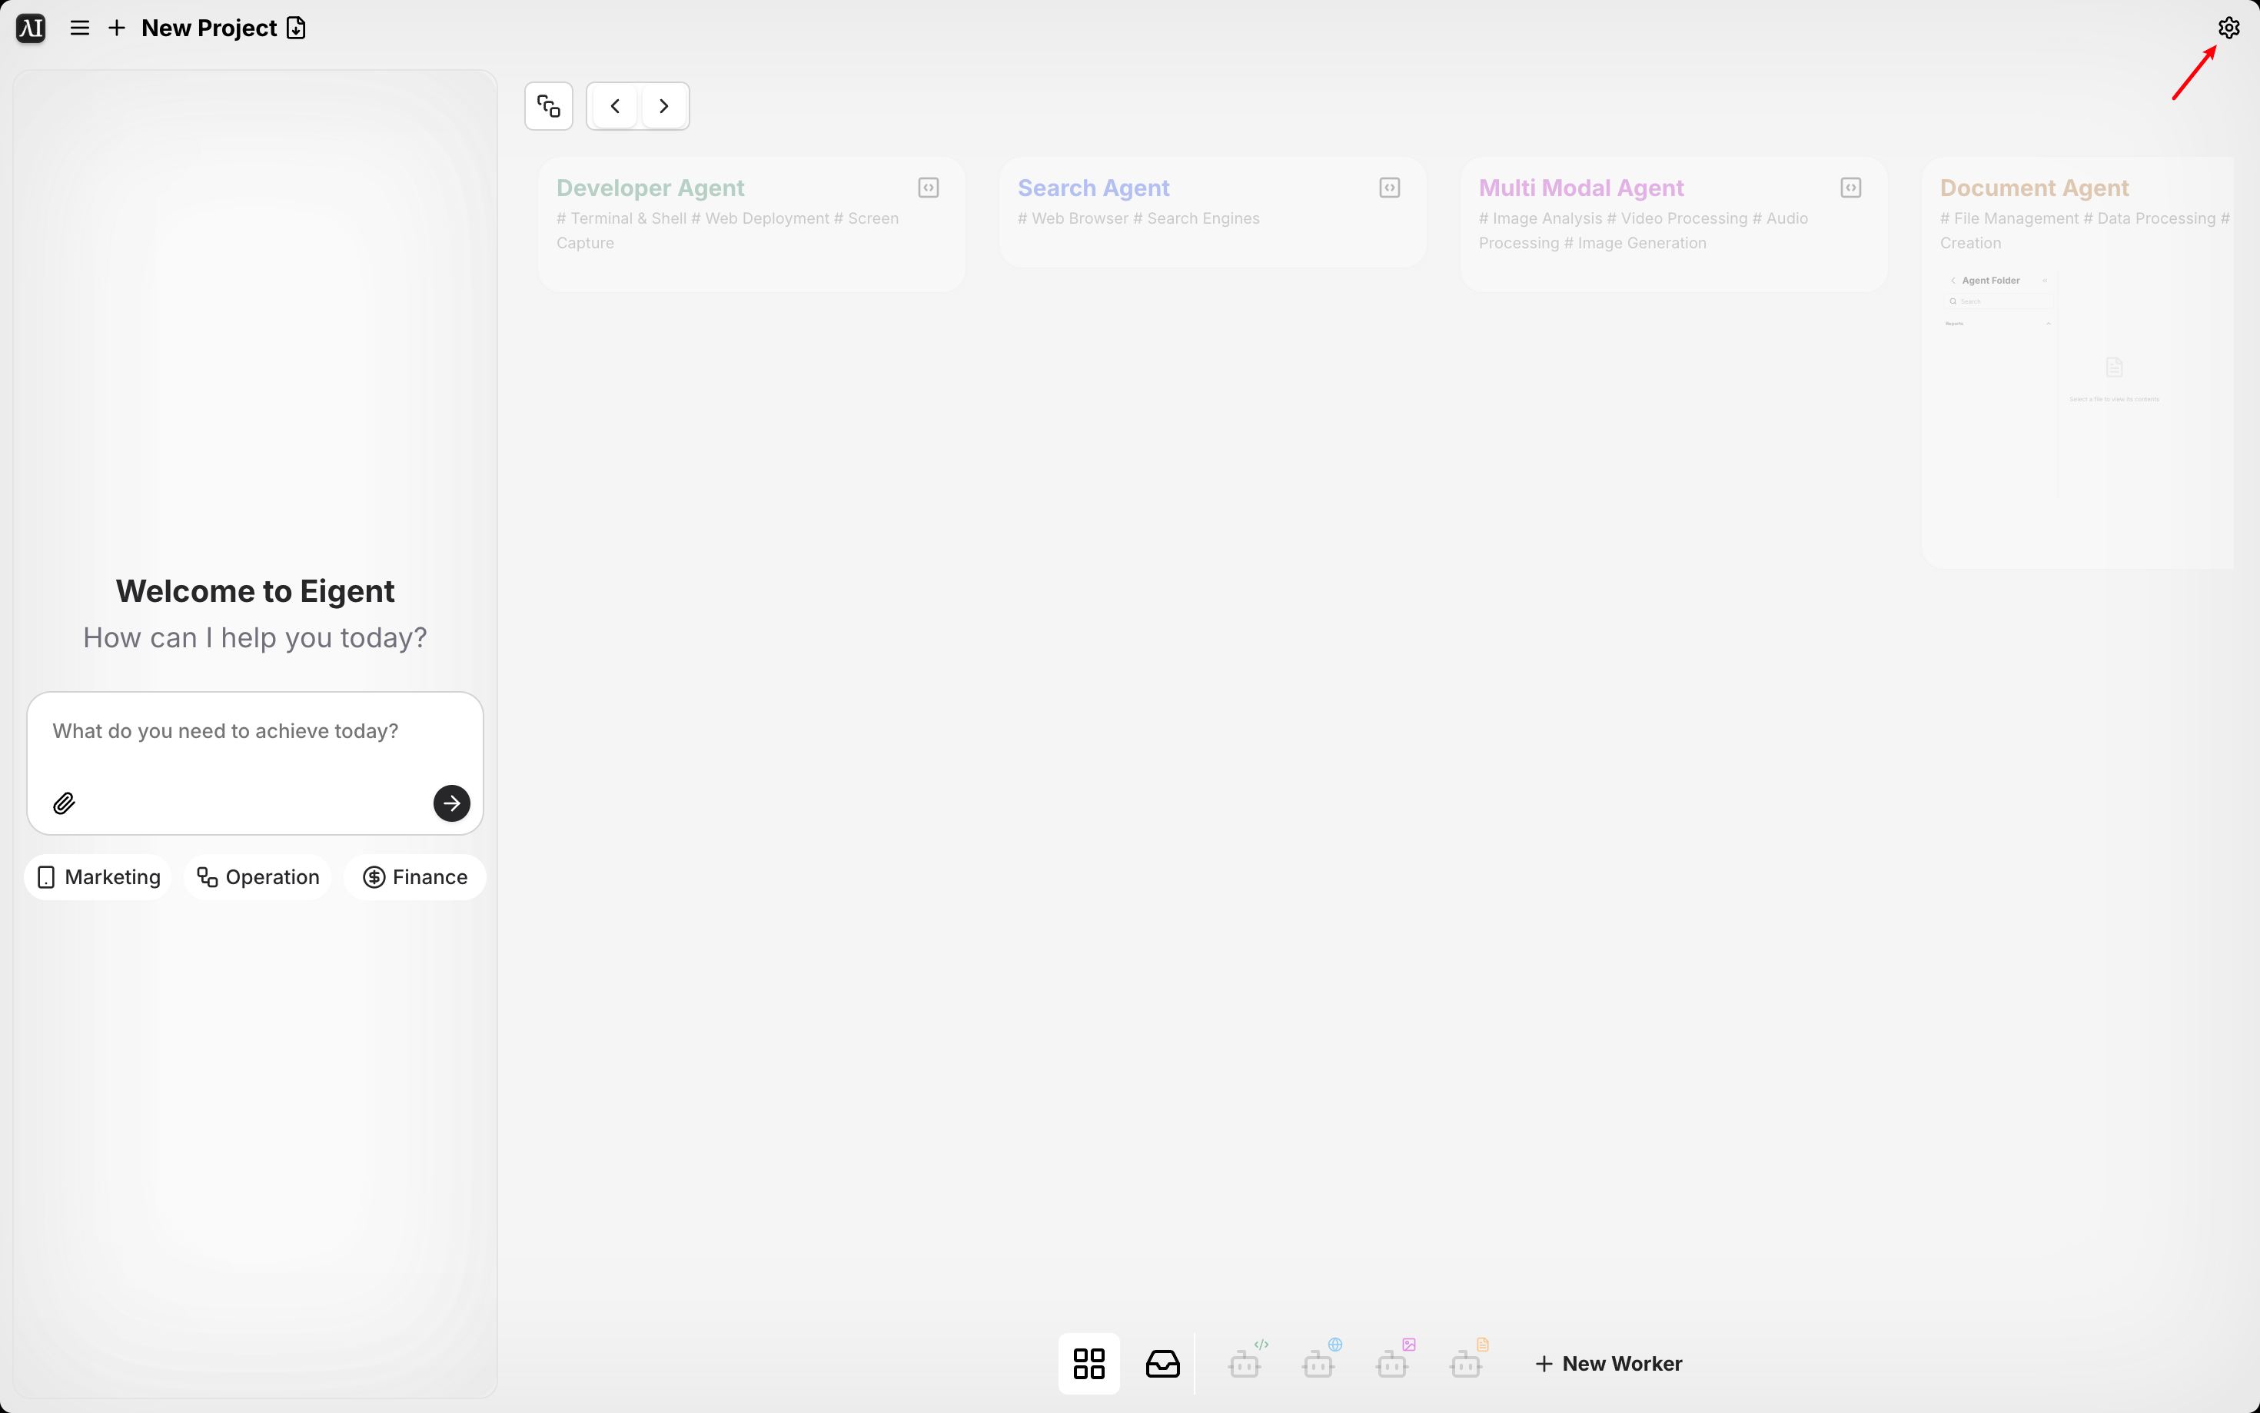Click the Developer Agent tags text

point(727,230)
